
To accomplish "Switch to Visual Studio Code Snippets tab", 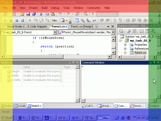I will [27, 26].
